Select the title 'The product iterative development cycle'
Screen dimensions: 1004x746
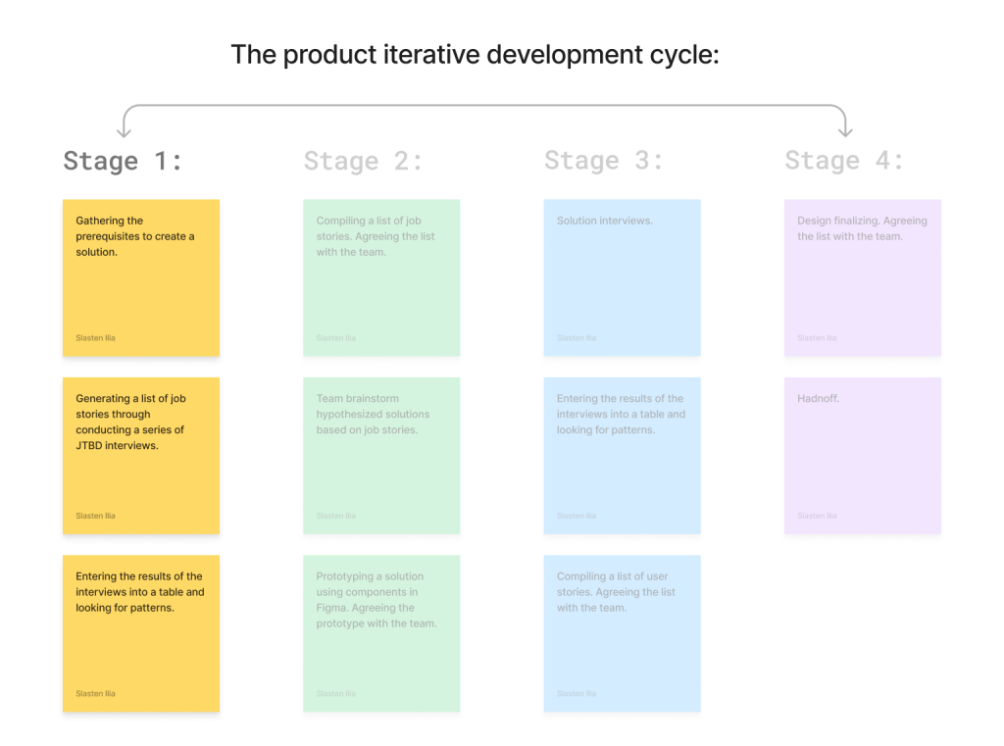point(475,55)
